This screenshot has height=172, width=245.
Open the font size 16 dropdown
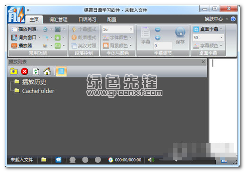(131, 29)
